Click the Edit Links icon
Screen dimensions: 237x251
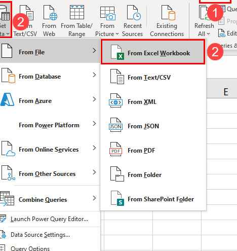(x=221, y=33)
